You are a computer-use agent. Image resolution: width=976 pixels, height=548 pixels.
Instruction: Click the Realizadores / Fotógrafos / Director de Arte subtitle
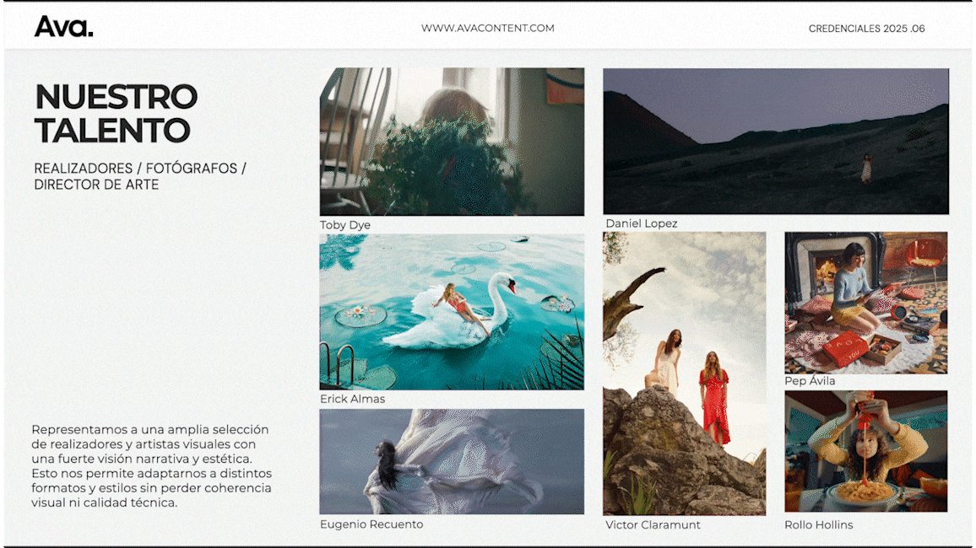coord(140,176)
